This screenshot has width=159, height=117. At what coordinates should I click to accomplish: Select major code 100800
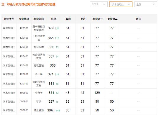pyautogui.click(x=24, y=93)
